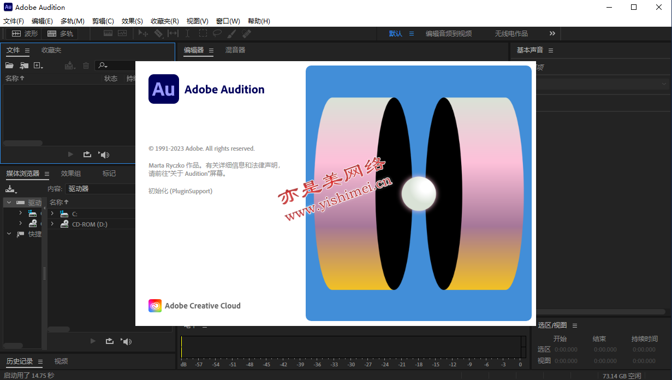Click the open file folder icon

(9, 66)
